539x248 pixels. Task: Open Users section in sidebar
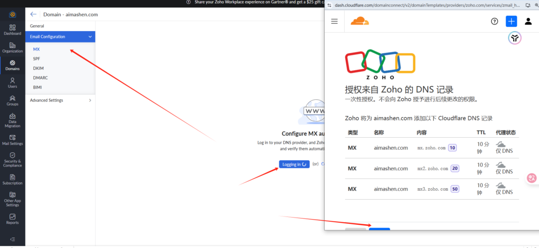[13, 82]
